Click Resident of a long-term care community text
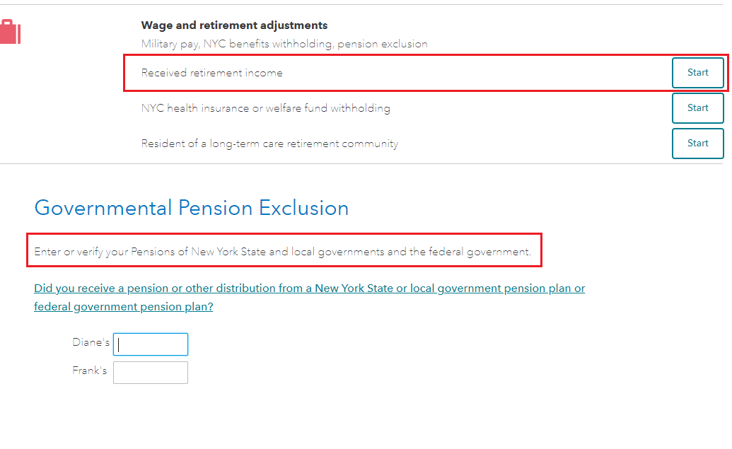 point(269,144)
